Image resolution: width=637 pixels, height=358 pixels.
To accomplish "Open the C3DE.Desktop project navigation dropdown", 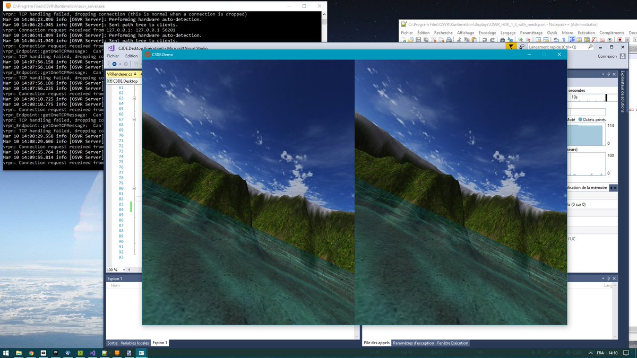I will click(124, 81).
